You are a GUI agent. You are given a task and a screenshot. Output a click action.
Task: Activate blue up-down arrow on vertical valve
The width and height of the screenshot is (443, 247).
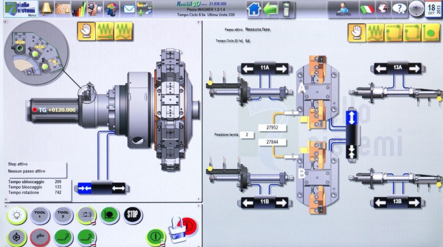point(351,117)
